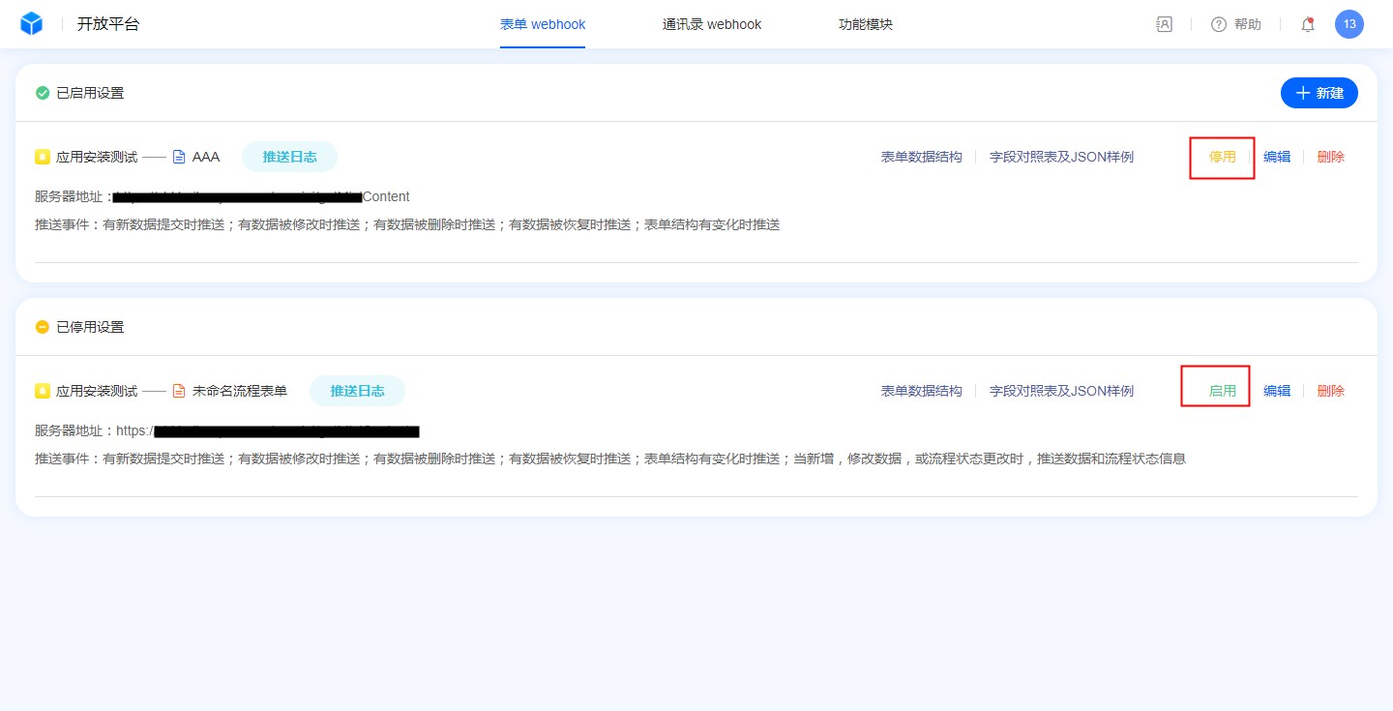
Task: Click the orange form icon beside 未命名流程表单
Action: 179,391
